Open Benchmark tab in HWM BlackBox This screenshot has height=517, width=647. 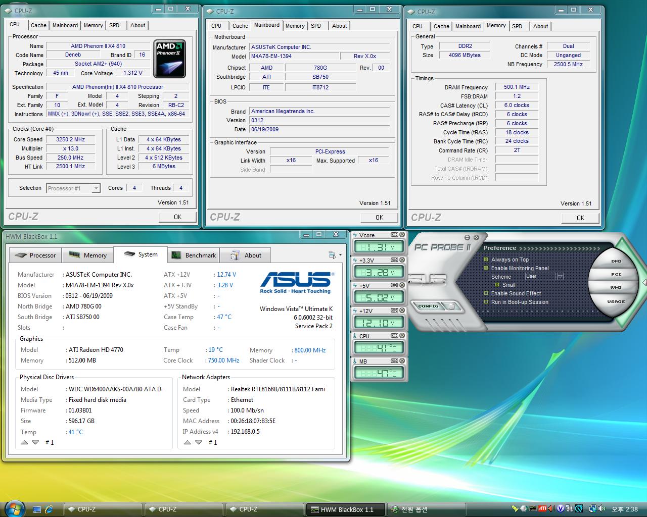194,255
